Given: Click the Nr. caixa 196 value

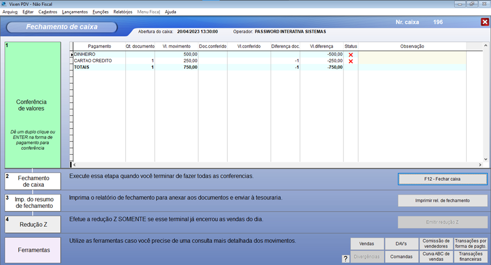Looking at the screenshot, I should pyautogui.click(x=438, y=22).
